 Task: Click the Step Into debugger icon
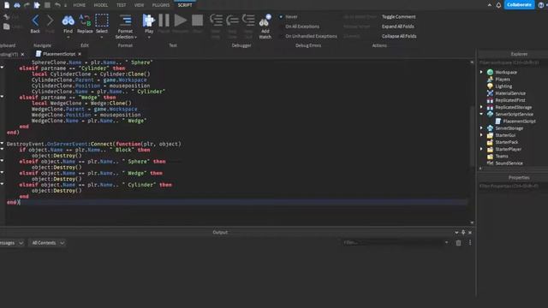[216, 21]
